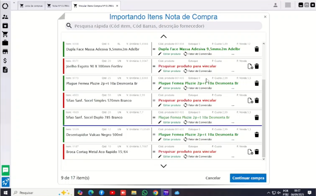316x196 pixels.
Task: Delete the Dupla Face Massa Adesiva item
Action: click(257, 49)
